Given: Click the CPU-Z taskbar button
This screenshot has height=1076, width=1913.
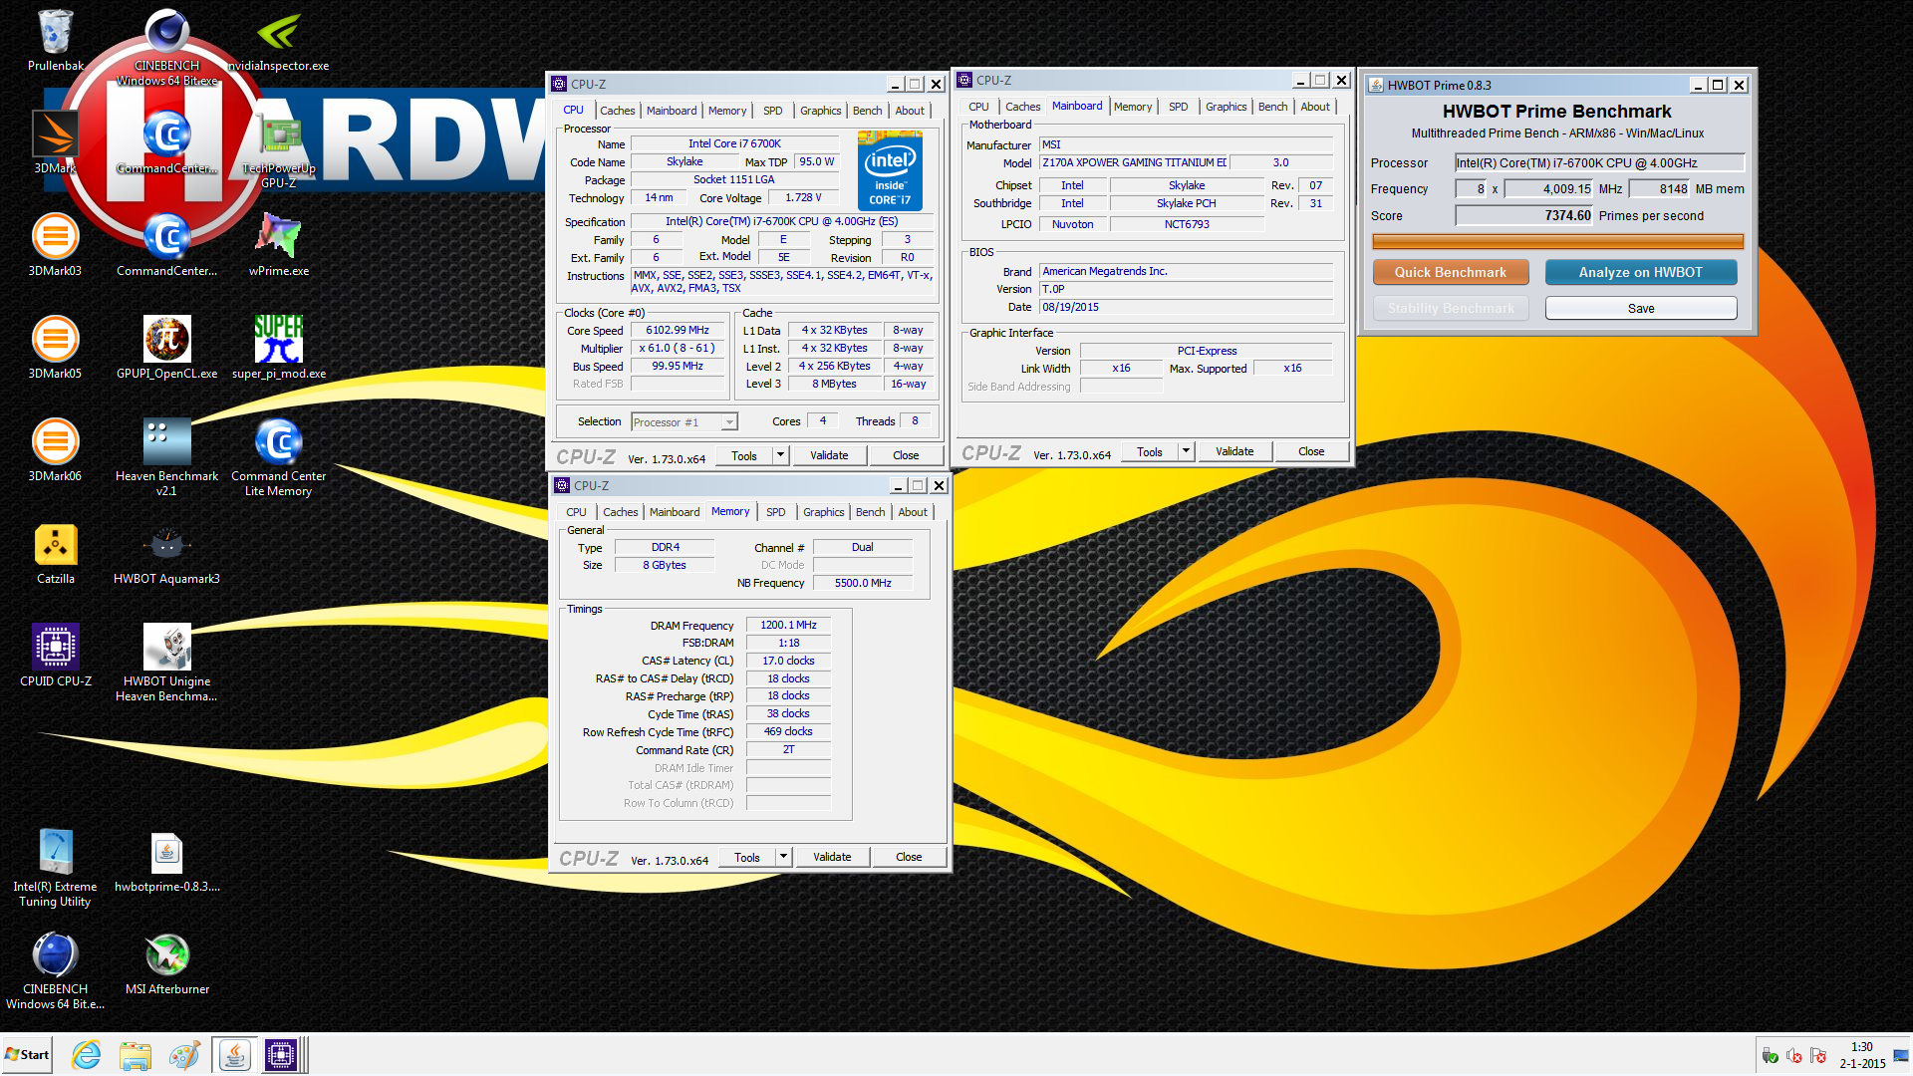Looking at the screenshot, I should (x=281, y=1055).
